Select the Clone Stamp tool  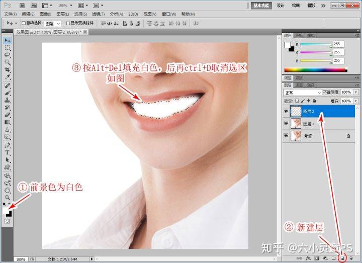pyautogui.click(x=8, y=100)
